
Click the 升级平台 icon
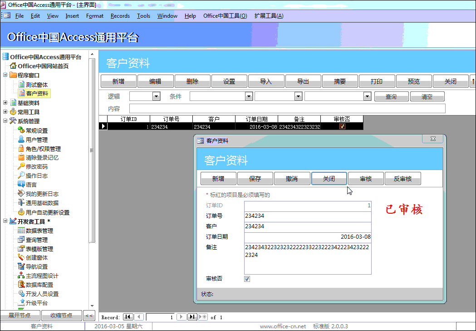pos(21,303)
